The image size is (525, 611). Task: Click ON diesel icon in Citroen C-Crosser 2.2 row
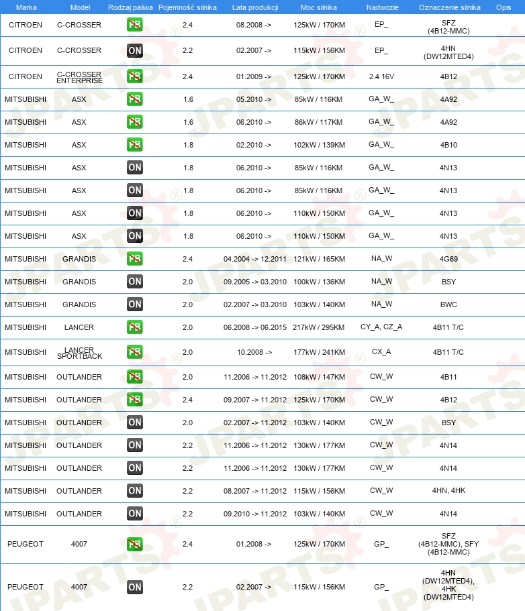coord(134,51)
